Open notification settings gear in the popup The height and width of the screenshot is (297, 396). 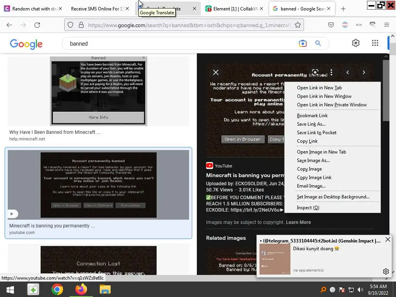386,271
